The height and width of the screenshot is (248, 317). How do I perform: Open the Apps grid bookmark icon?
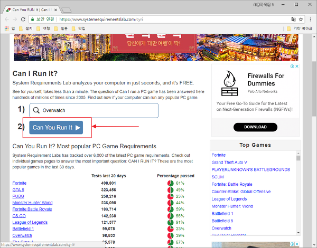[x=6, y=28]
